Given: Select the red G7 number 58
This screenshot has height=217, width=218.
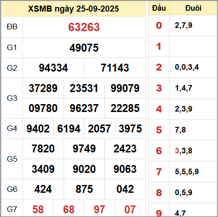Looking at the screenshot, I should (x=38, y=210).
